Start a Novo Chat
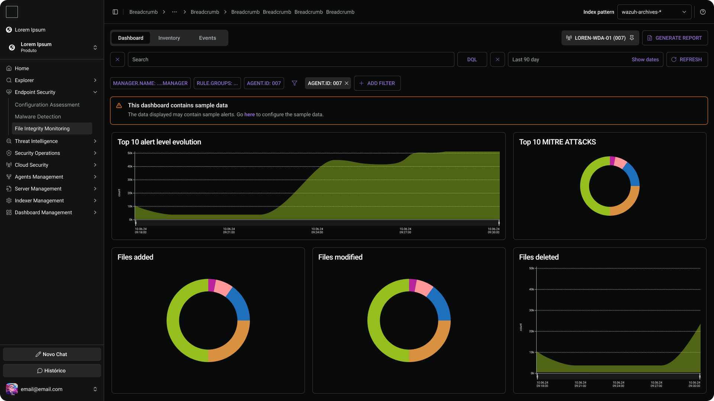714x401 pixels. (52, 354)
